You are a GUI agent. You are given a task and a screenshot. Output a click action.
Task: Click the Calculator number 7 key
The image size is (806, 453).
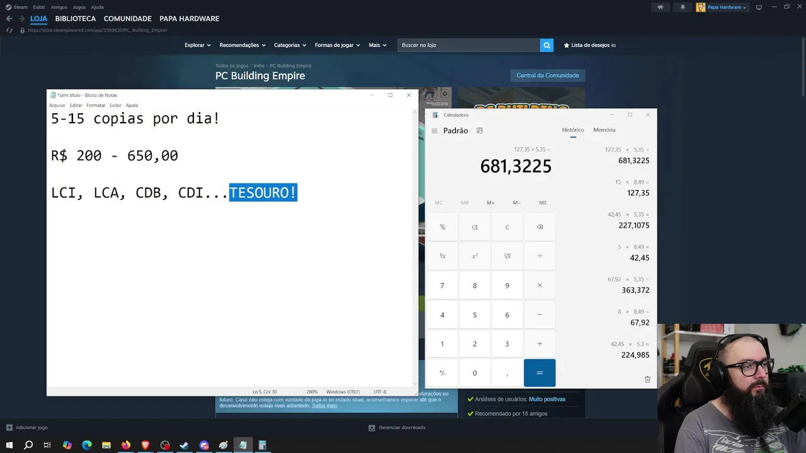443,286
